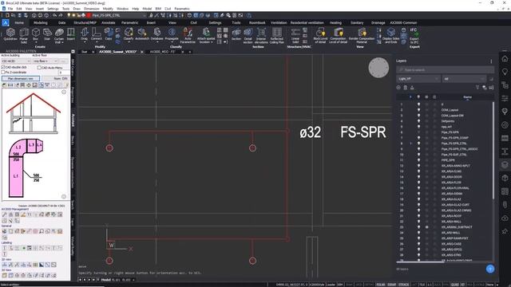
Task: Toggle visibility bulb of PIPE_SPR layer
Action: tap(418, 160)
